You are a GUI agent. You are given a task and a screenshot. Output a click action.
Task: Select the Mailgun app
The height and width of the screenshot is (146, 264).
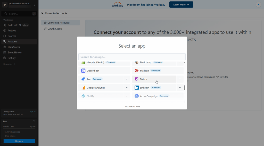tap(158, 71)
